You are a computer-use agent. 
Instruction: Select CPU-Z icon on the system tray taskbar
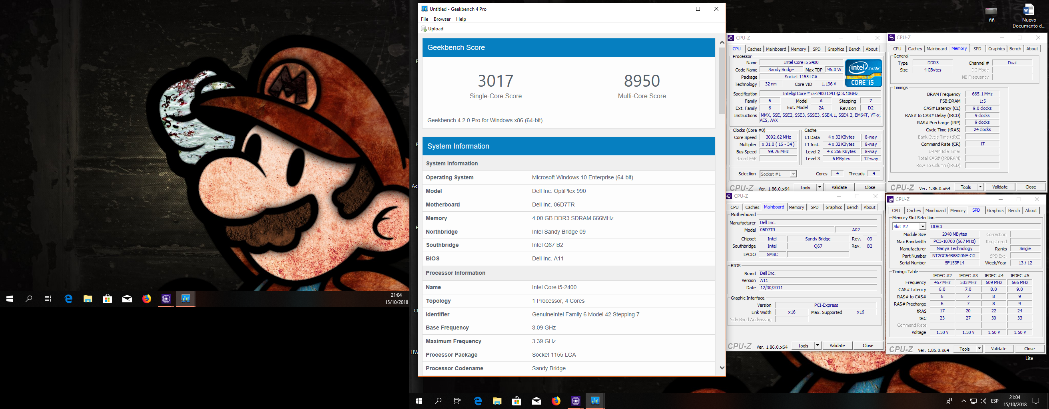575,401
